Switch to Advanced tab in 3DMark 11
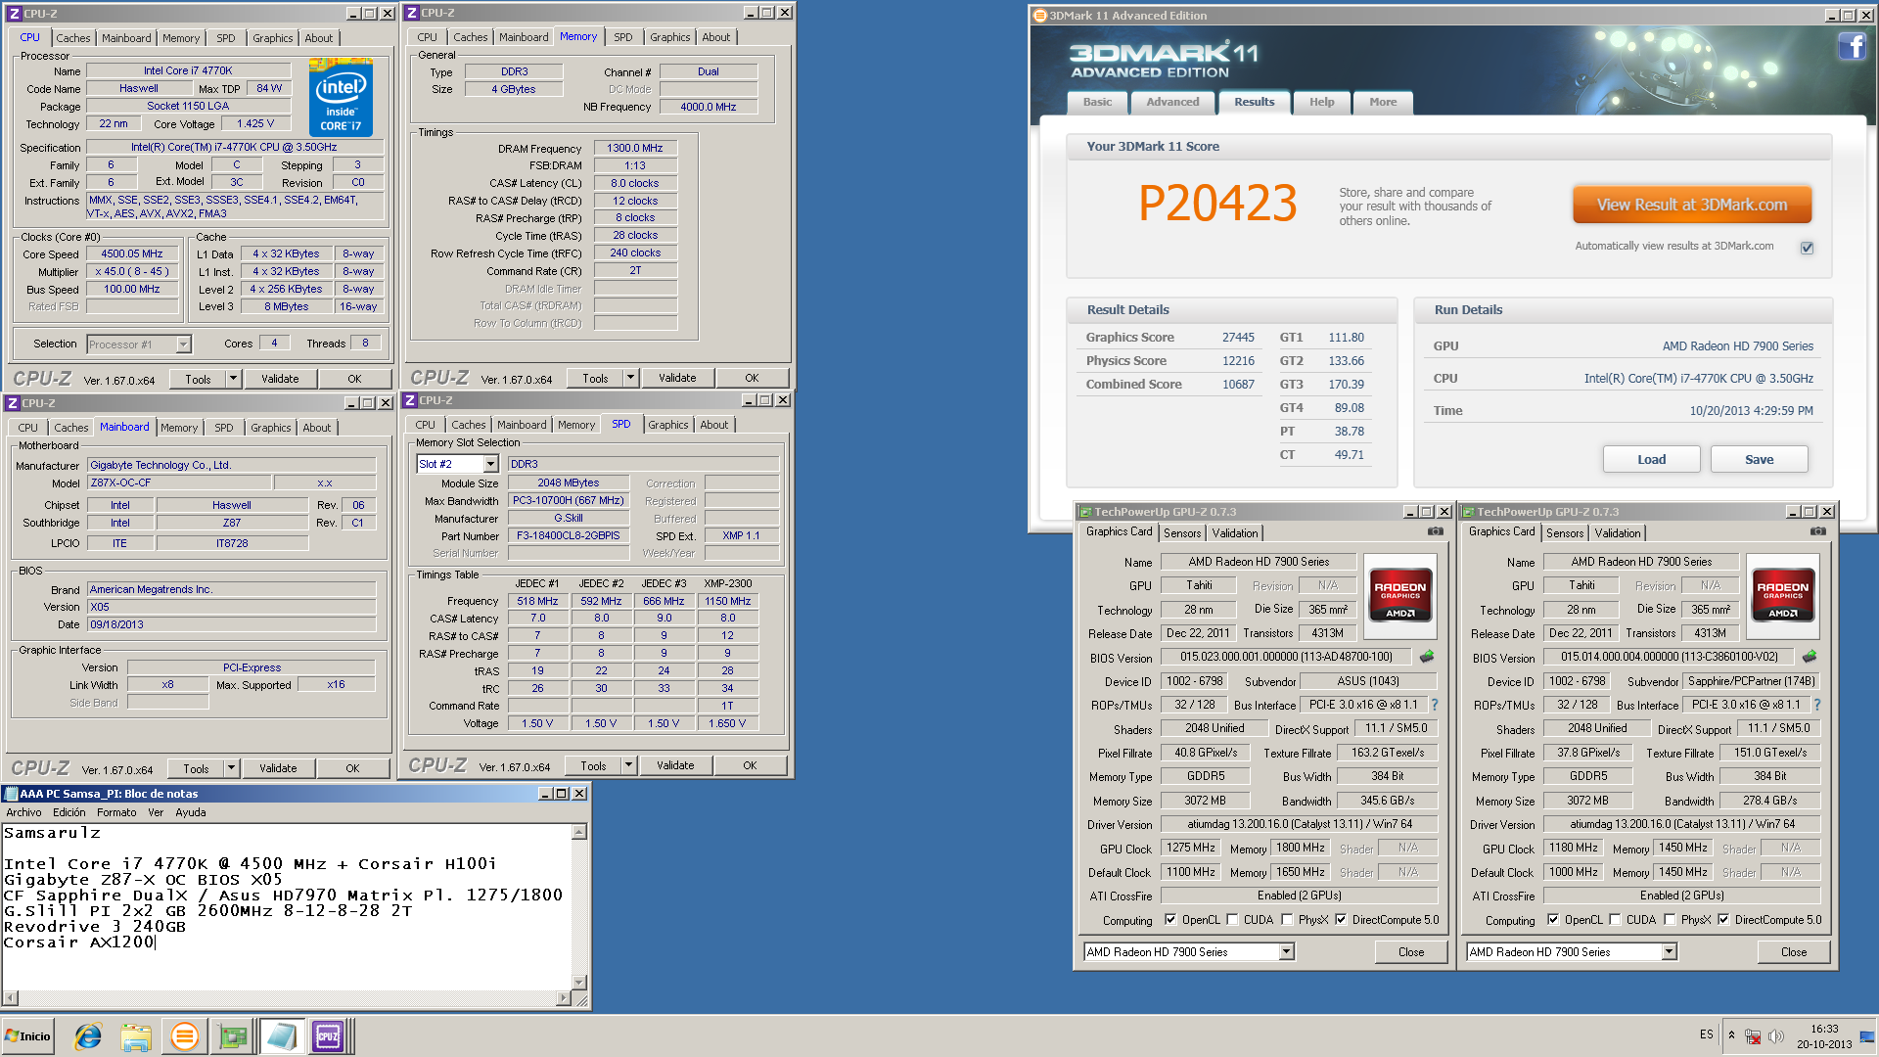The image size is (1879, 1057). 1172,102
